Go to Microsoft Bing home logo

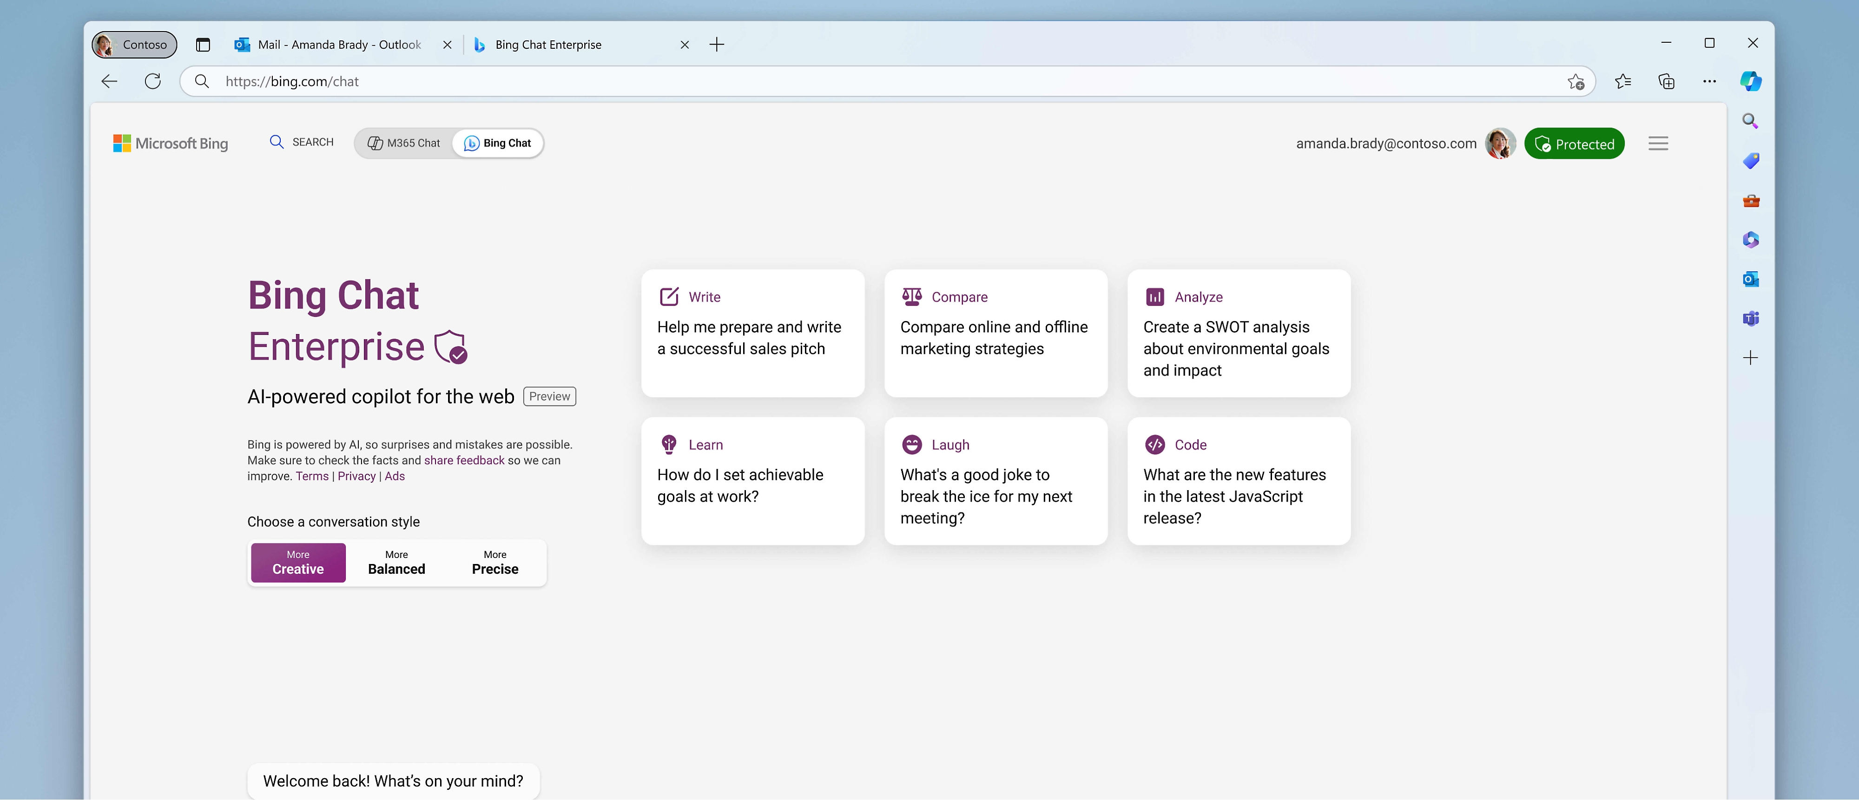click(170, 144)
